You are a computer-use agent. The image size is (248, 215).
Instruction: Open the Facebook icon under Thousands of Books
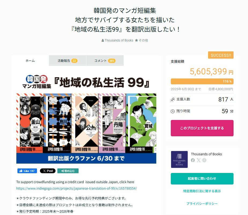pos(193,160)
